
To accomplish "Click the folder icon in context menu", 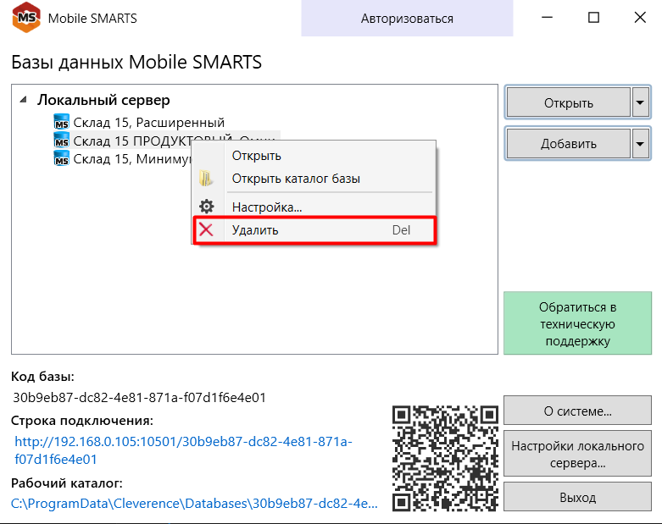I will point(206,179).
